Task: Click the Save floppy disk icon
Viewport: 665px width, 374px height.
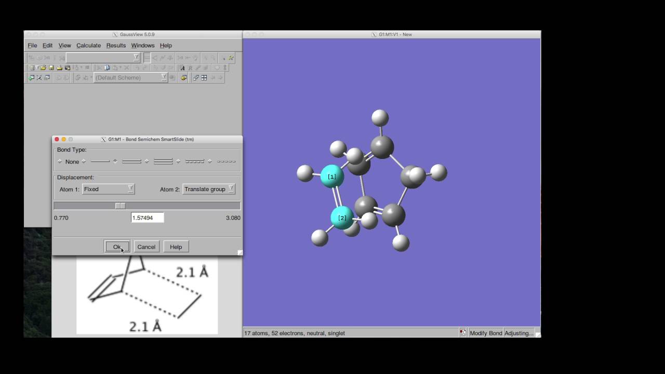Action: coord(51,68)
